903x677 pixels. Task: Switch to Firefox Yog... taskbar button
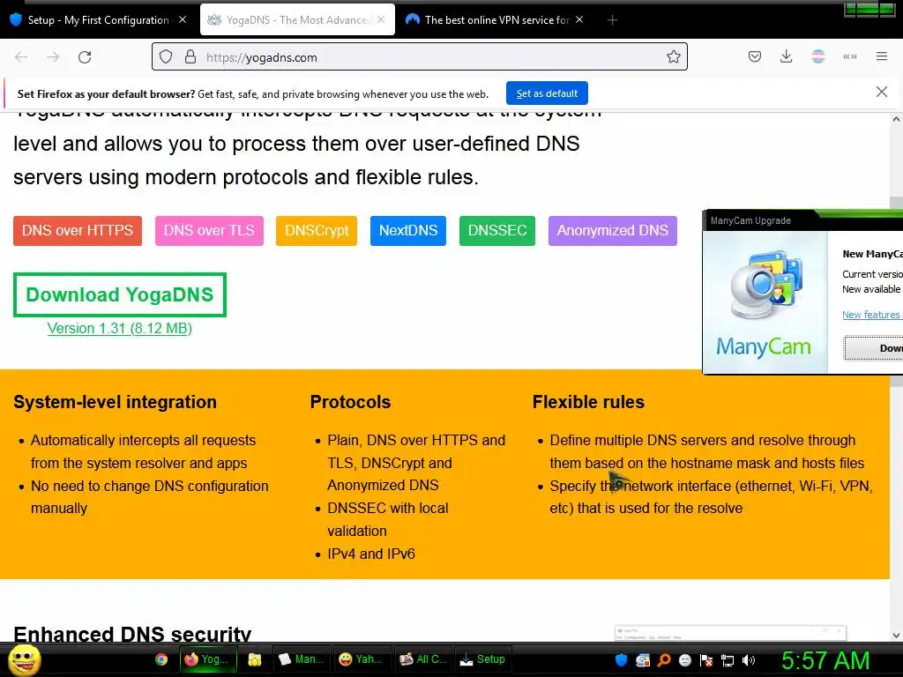[x=208, y=659]
